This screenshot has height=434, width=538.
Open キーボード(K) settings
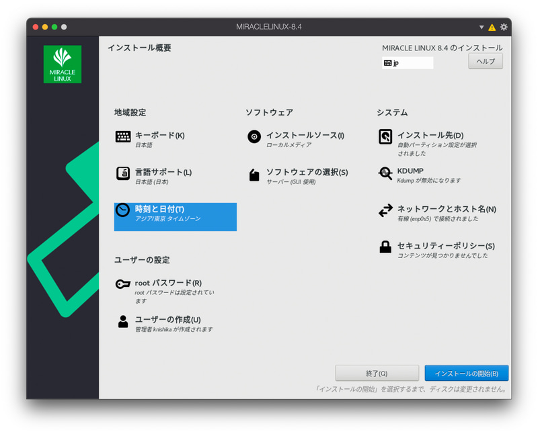tap(159, 136)
